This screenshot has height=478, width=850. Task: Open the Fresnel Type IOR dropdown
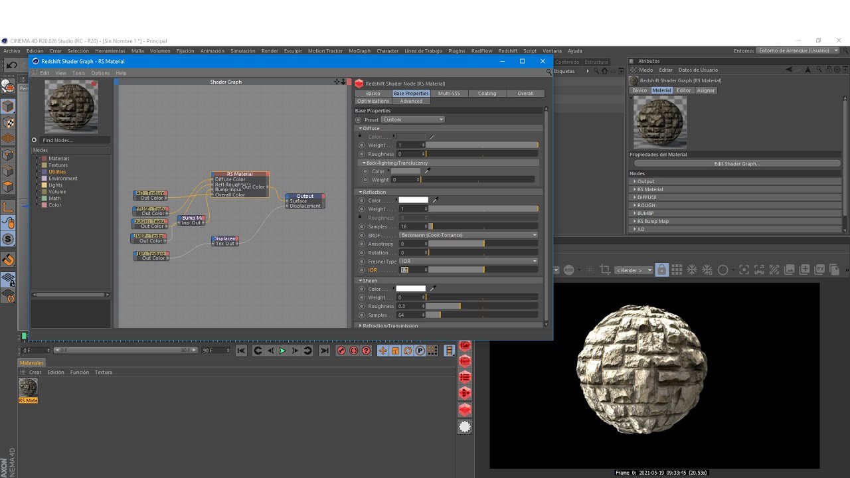[469, 262]
